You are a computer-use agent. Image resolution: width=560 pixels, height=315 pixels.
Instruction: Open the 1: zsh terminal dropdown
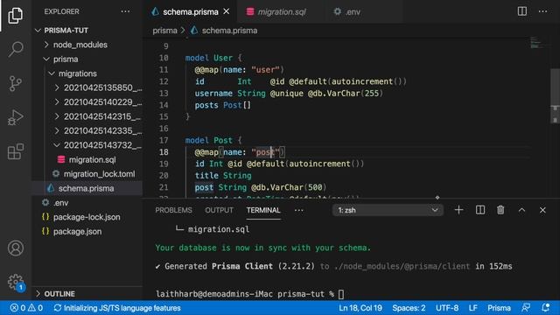point(388,210)
